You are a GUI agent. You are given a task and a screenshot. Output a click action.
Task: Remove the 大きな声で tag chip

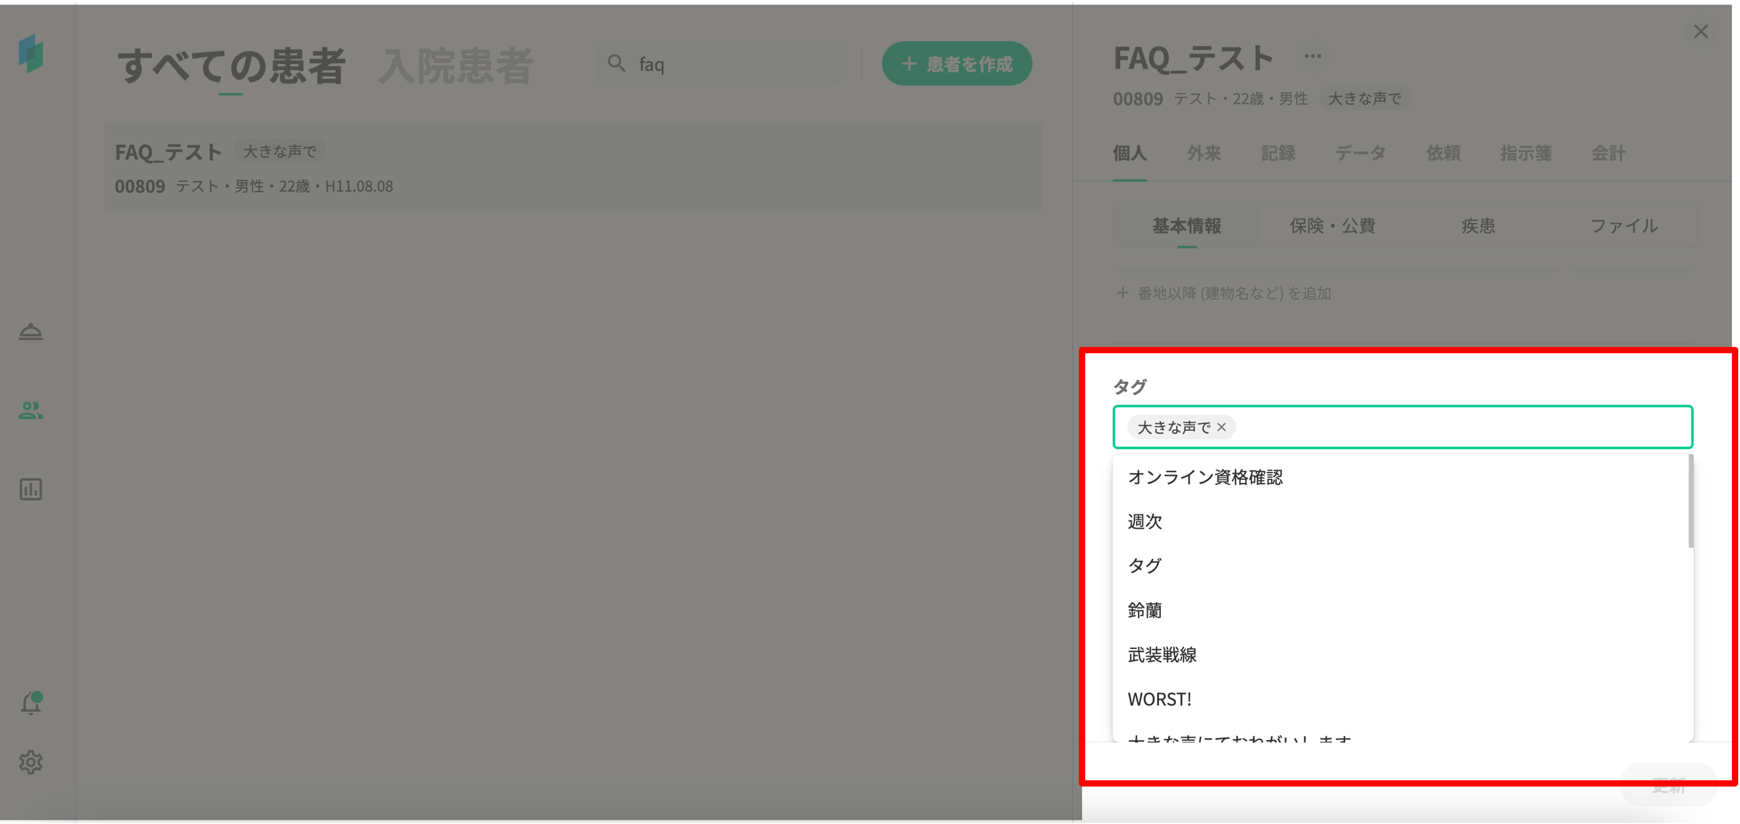(x=1221, y=427)
